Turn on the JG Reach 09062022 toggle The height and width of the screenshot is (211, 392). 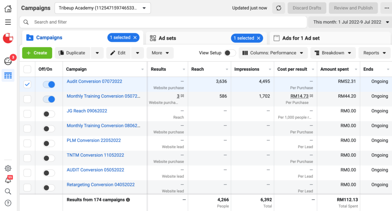(49, 114)
